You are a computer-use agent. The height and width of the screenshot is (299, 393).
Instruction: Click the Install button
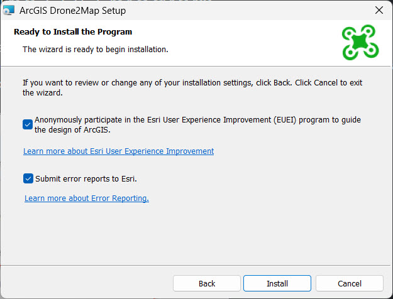(x=277, y=283)
